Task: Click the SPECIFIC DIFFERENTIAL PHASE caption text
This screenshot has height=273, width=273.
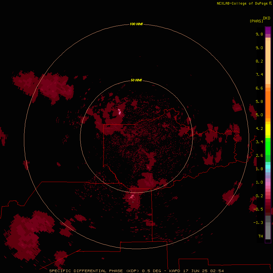Action: pyautogui.click(x=86, y=271)
